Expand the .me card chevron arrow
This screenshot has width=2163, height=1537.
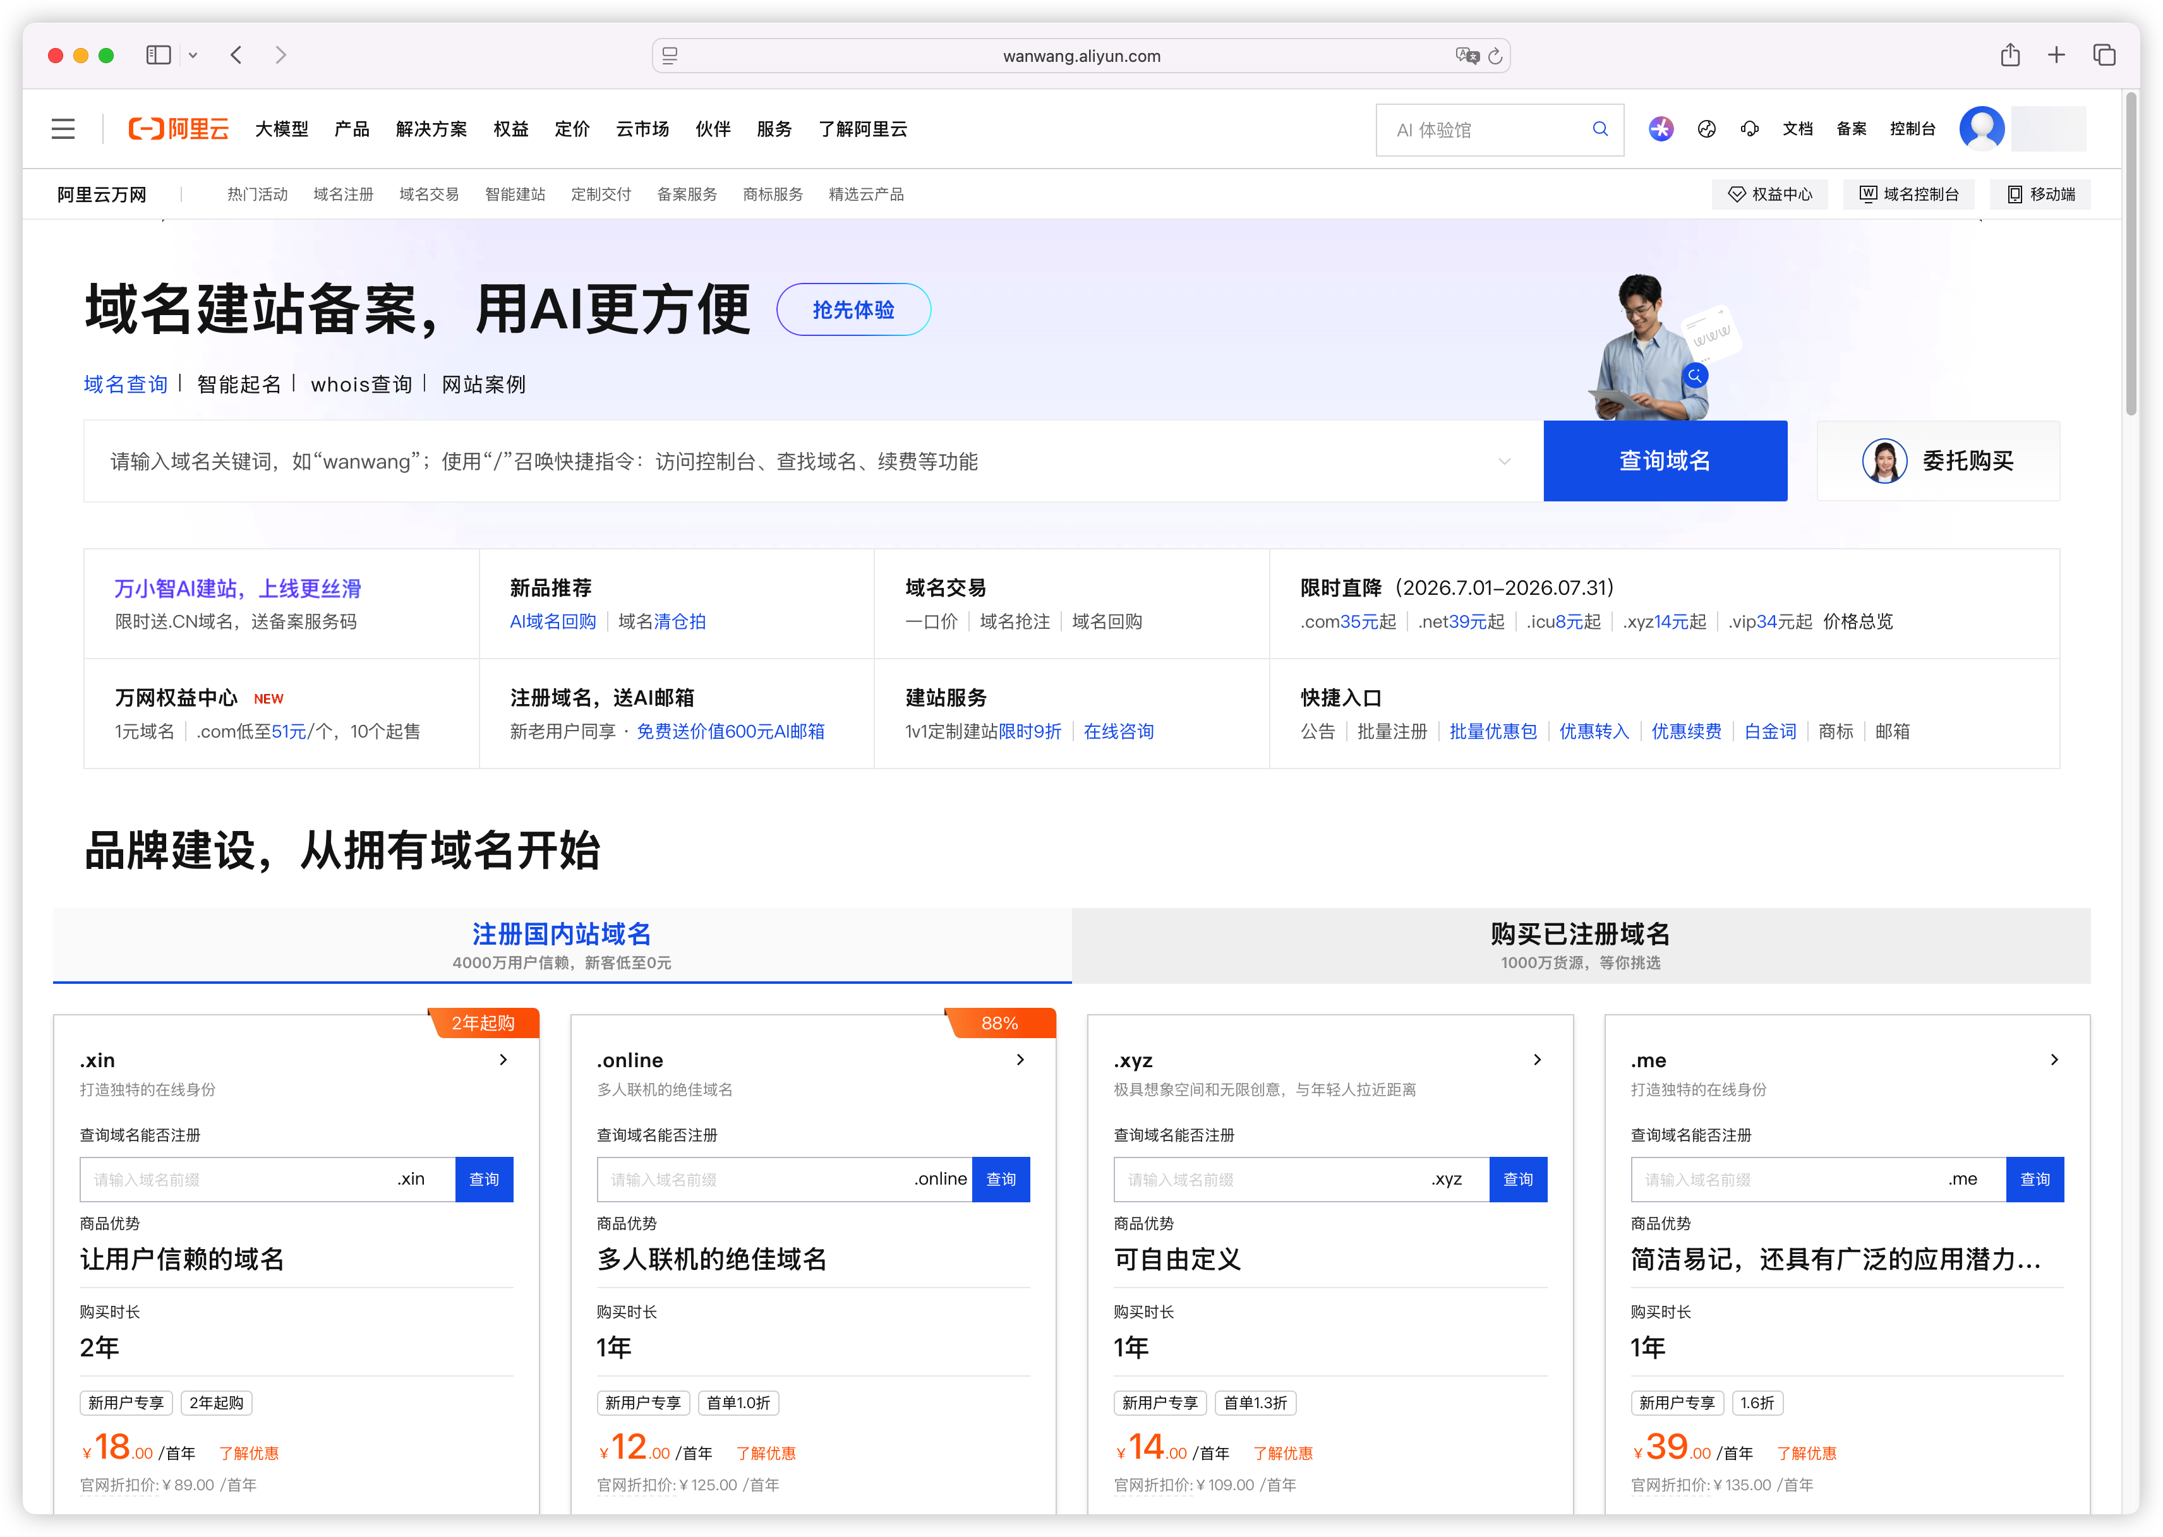(2054, 1060)
